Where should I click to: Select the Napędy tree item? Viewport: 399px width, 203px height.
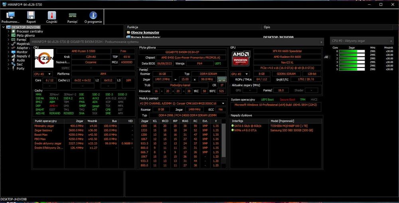[24, 56]
